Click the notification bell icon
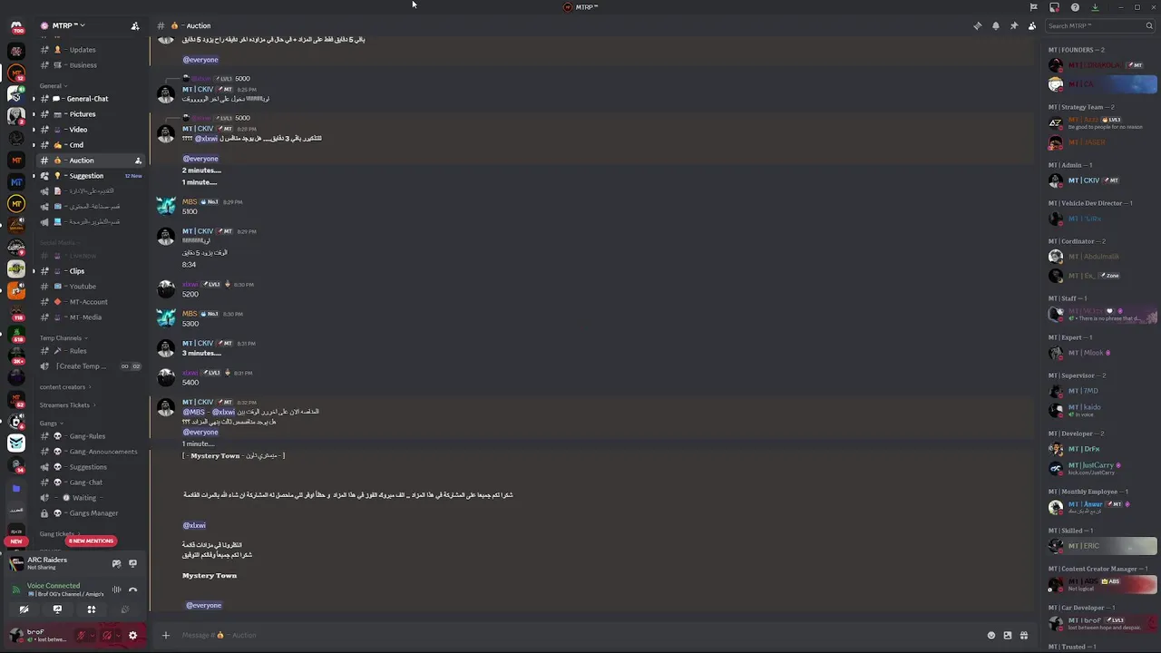The image size is (1161, 653). tap(996, 26)
